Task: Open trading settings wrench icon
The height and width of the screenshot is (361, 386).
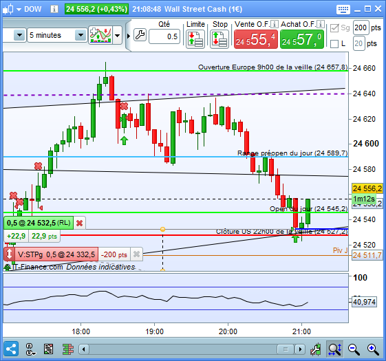Action: click(x=140, y=34)
